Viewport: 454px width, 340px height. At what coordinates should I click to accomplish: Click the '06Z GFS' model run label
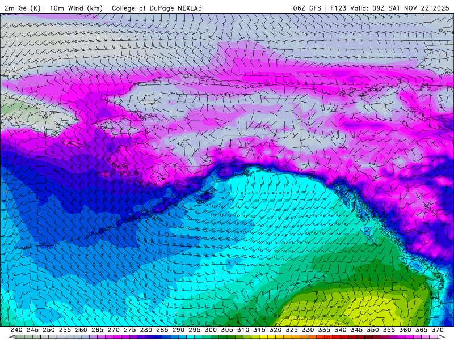click(x=307, y=8)
